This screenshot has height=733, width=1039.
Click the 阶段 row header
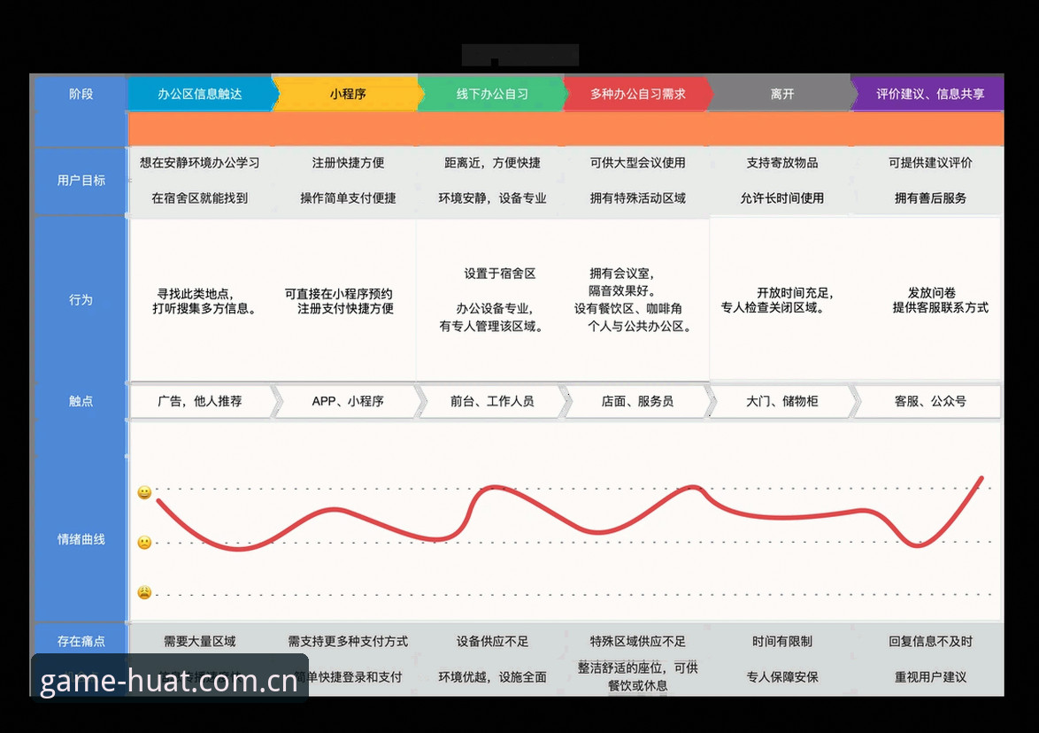81,94
